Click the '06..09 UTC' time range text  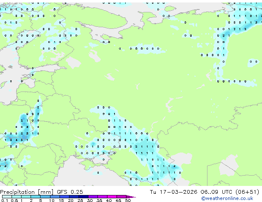coord(217,192)
